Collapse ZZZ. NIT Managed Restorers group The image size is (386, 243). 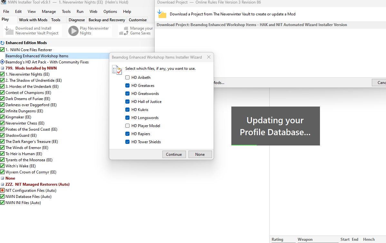click(3, 184)
